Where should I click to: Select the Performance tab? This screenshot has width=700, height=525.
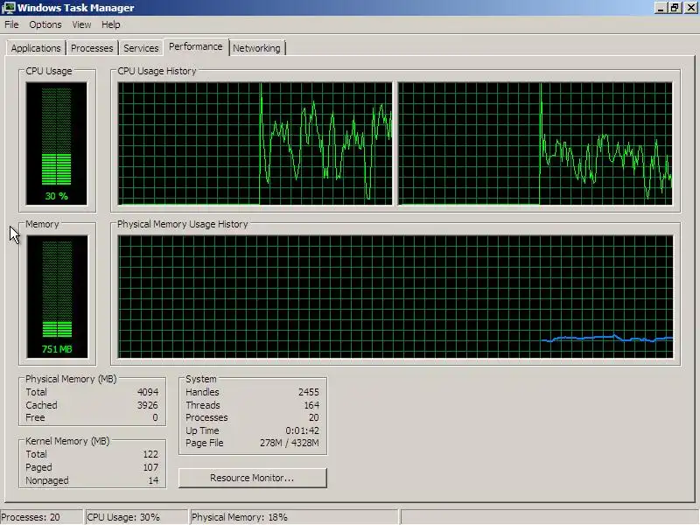coord(195,46)
